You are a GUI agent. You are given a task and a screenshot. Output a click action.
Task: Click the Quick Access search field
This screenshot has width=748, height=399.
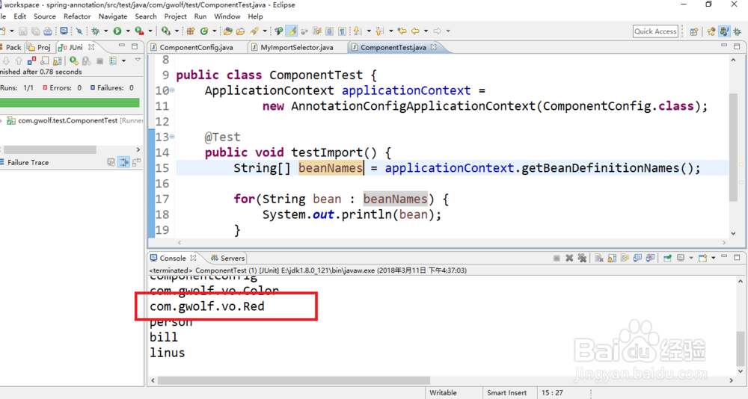[655, 31]
